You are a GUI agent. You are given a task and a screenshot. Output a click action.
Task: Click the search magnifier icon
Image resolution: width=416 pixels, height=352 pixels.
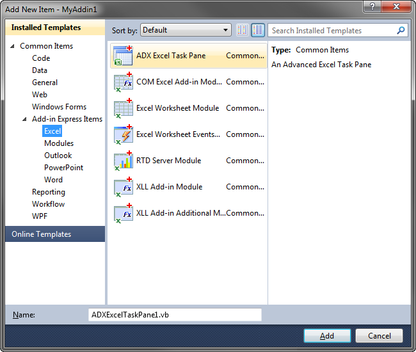[401, 30]
